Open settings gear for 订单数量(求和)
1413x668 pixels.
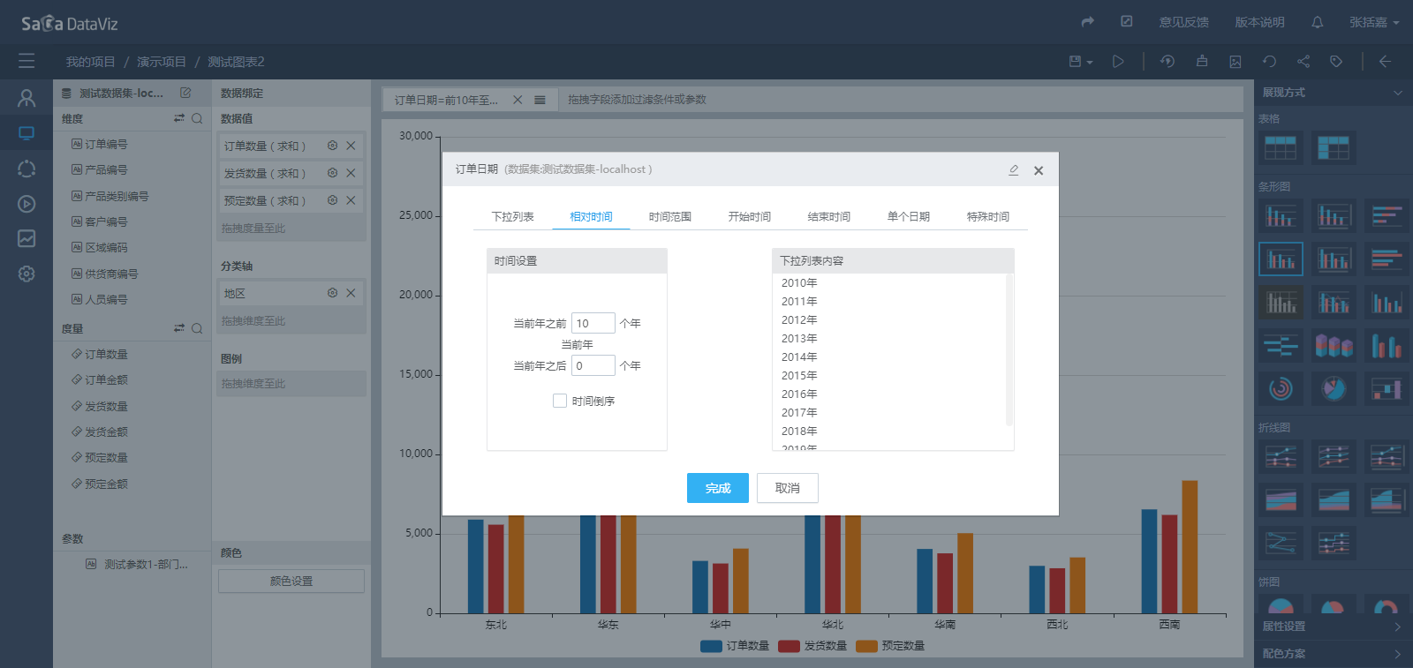pyautogui.click(x=332, y=146)
